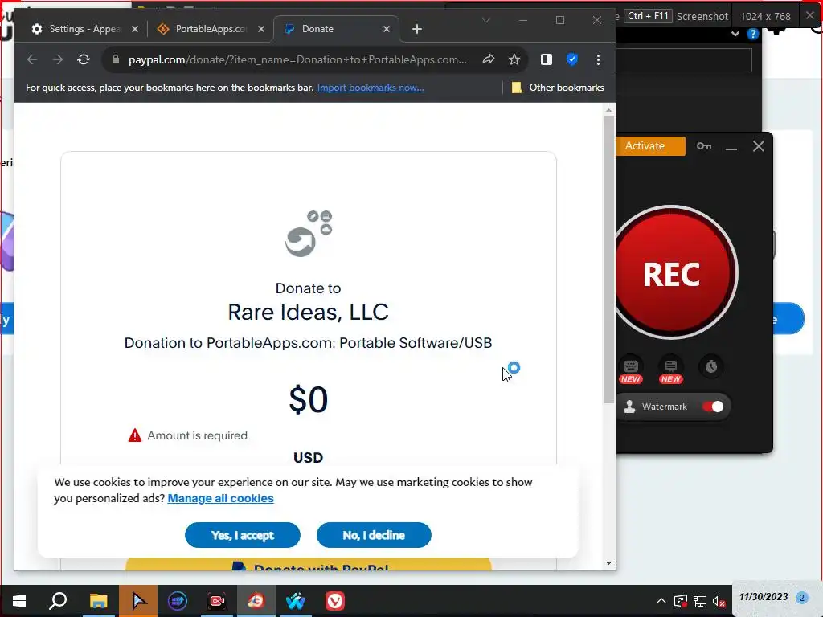Reload the PayPal donate page
This screenshot has width=823, height=617.
(84, 59)
